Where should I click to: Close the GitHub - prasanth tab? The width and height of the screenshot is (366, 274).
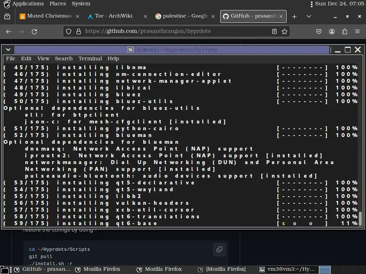(281, 16)
